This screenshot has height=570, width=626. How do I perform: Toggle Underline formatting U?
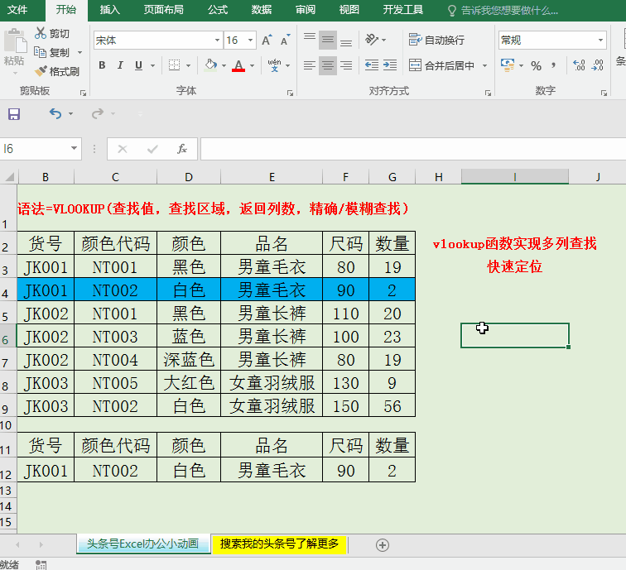pos(138,65)
